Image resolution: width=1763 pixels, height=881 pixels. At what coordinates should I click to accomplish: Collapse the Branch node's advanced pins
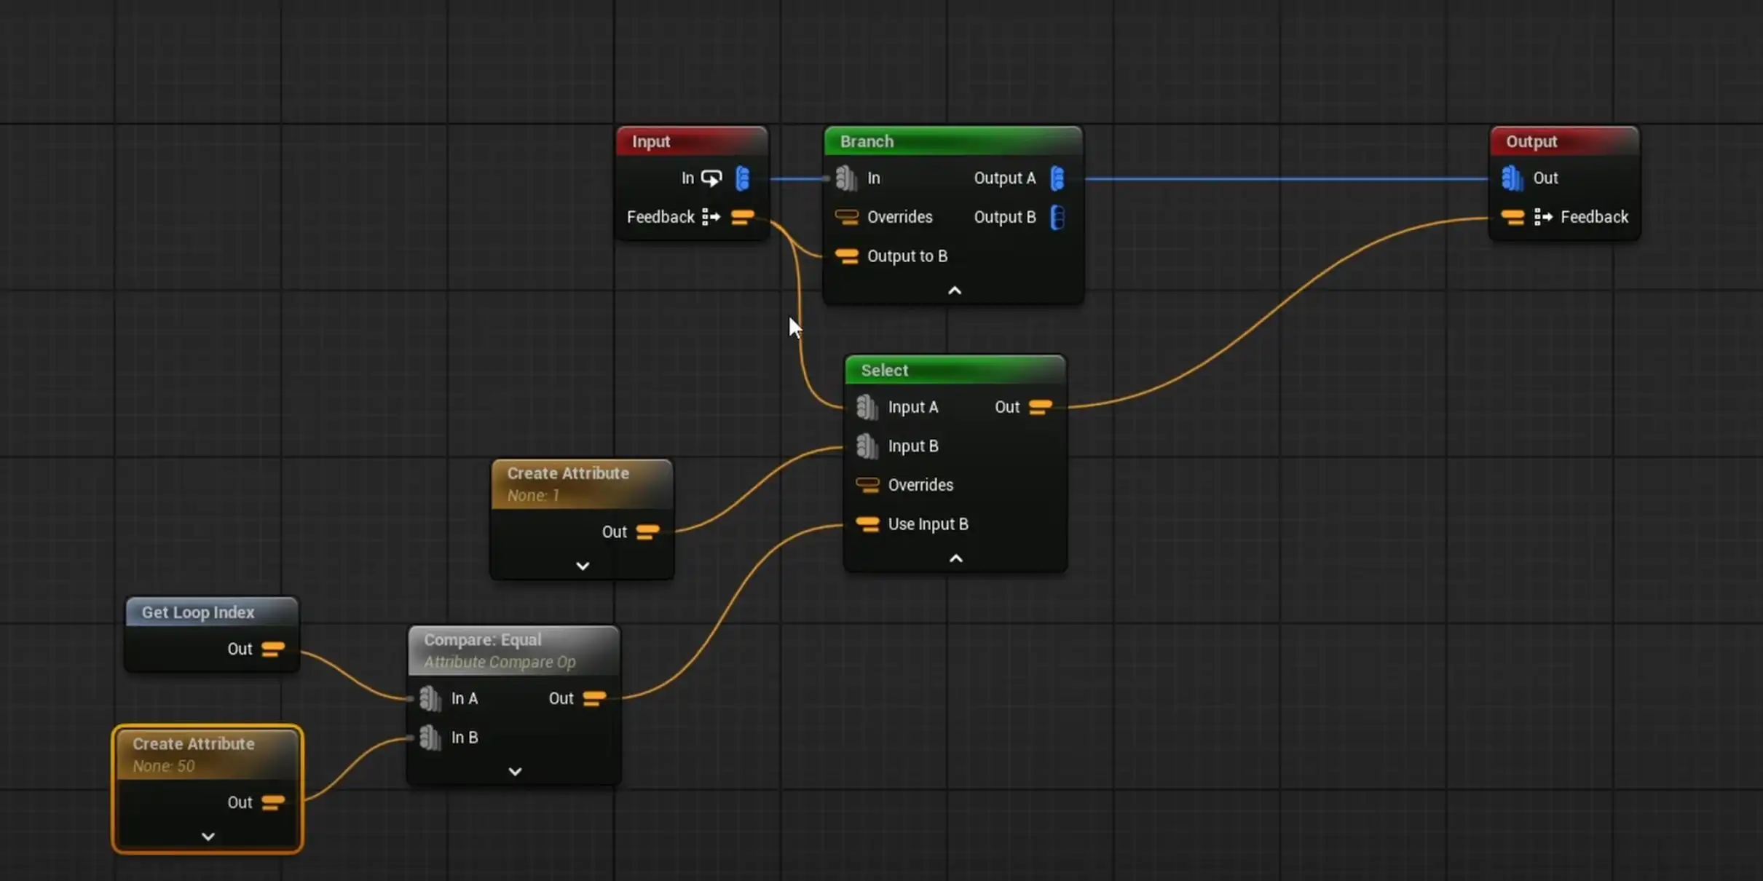click(954, 291)
